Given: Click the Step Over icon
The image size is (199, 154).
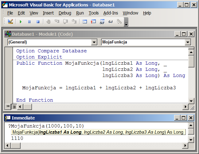Looking at the screenshot, I should pos(66,22).
